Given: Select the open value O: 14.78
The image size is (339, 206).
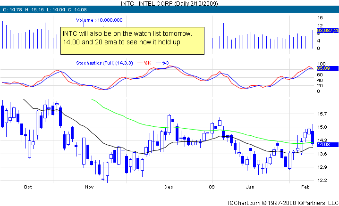Looking at the screenshot, I should [12, 10].
